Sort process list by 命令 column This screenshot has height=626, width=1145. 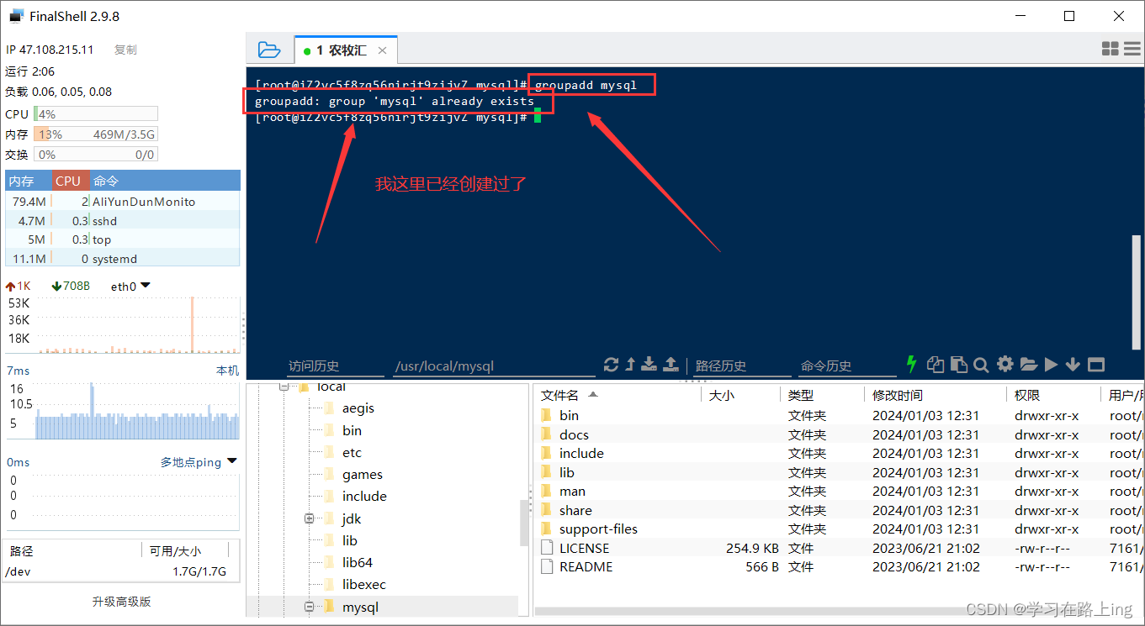coord(165,181)
